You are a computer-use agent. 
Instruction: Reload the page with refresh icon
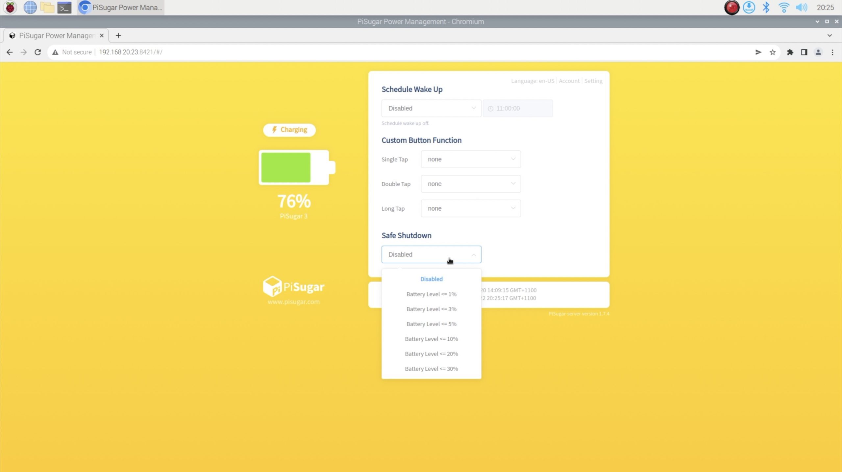click(38, 52)
